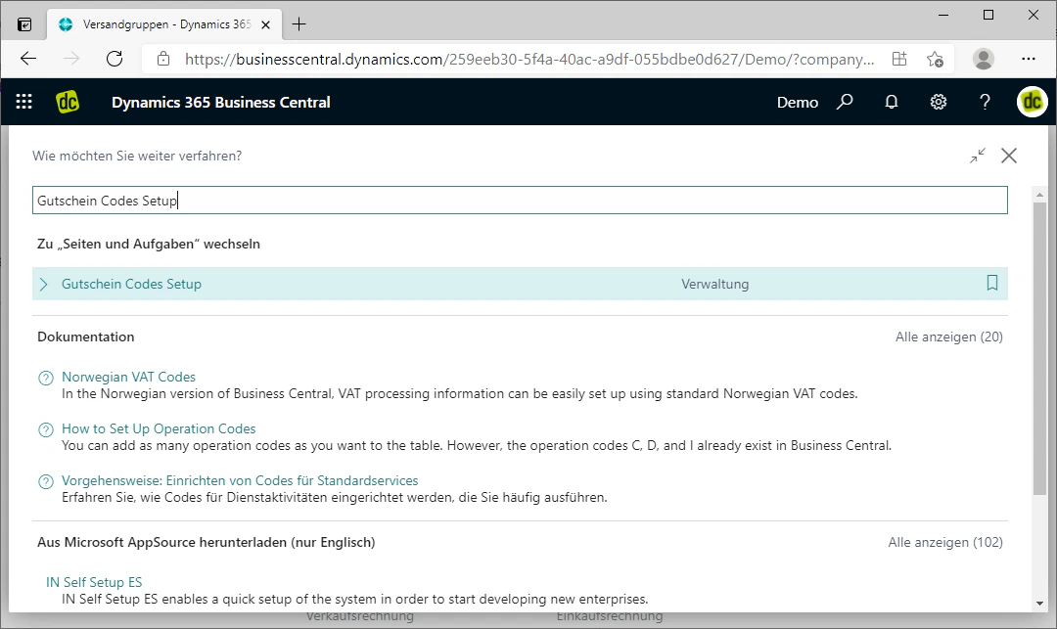The image size is (1057, 629).
Task: Click the Verwaltung category text
Action: [x=714, y=285]
